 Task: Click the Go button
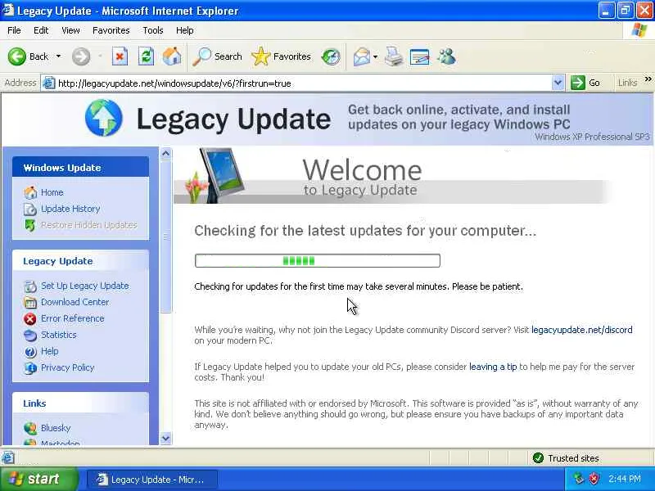(585, 83)
